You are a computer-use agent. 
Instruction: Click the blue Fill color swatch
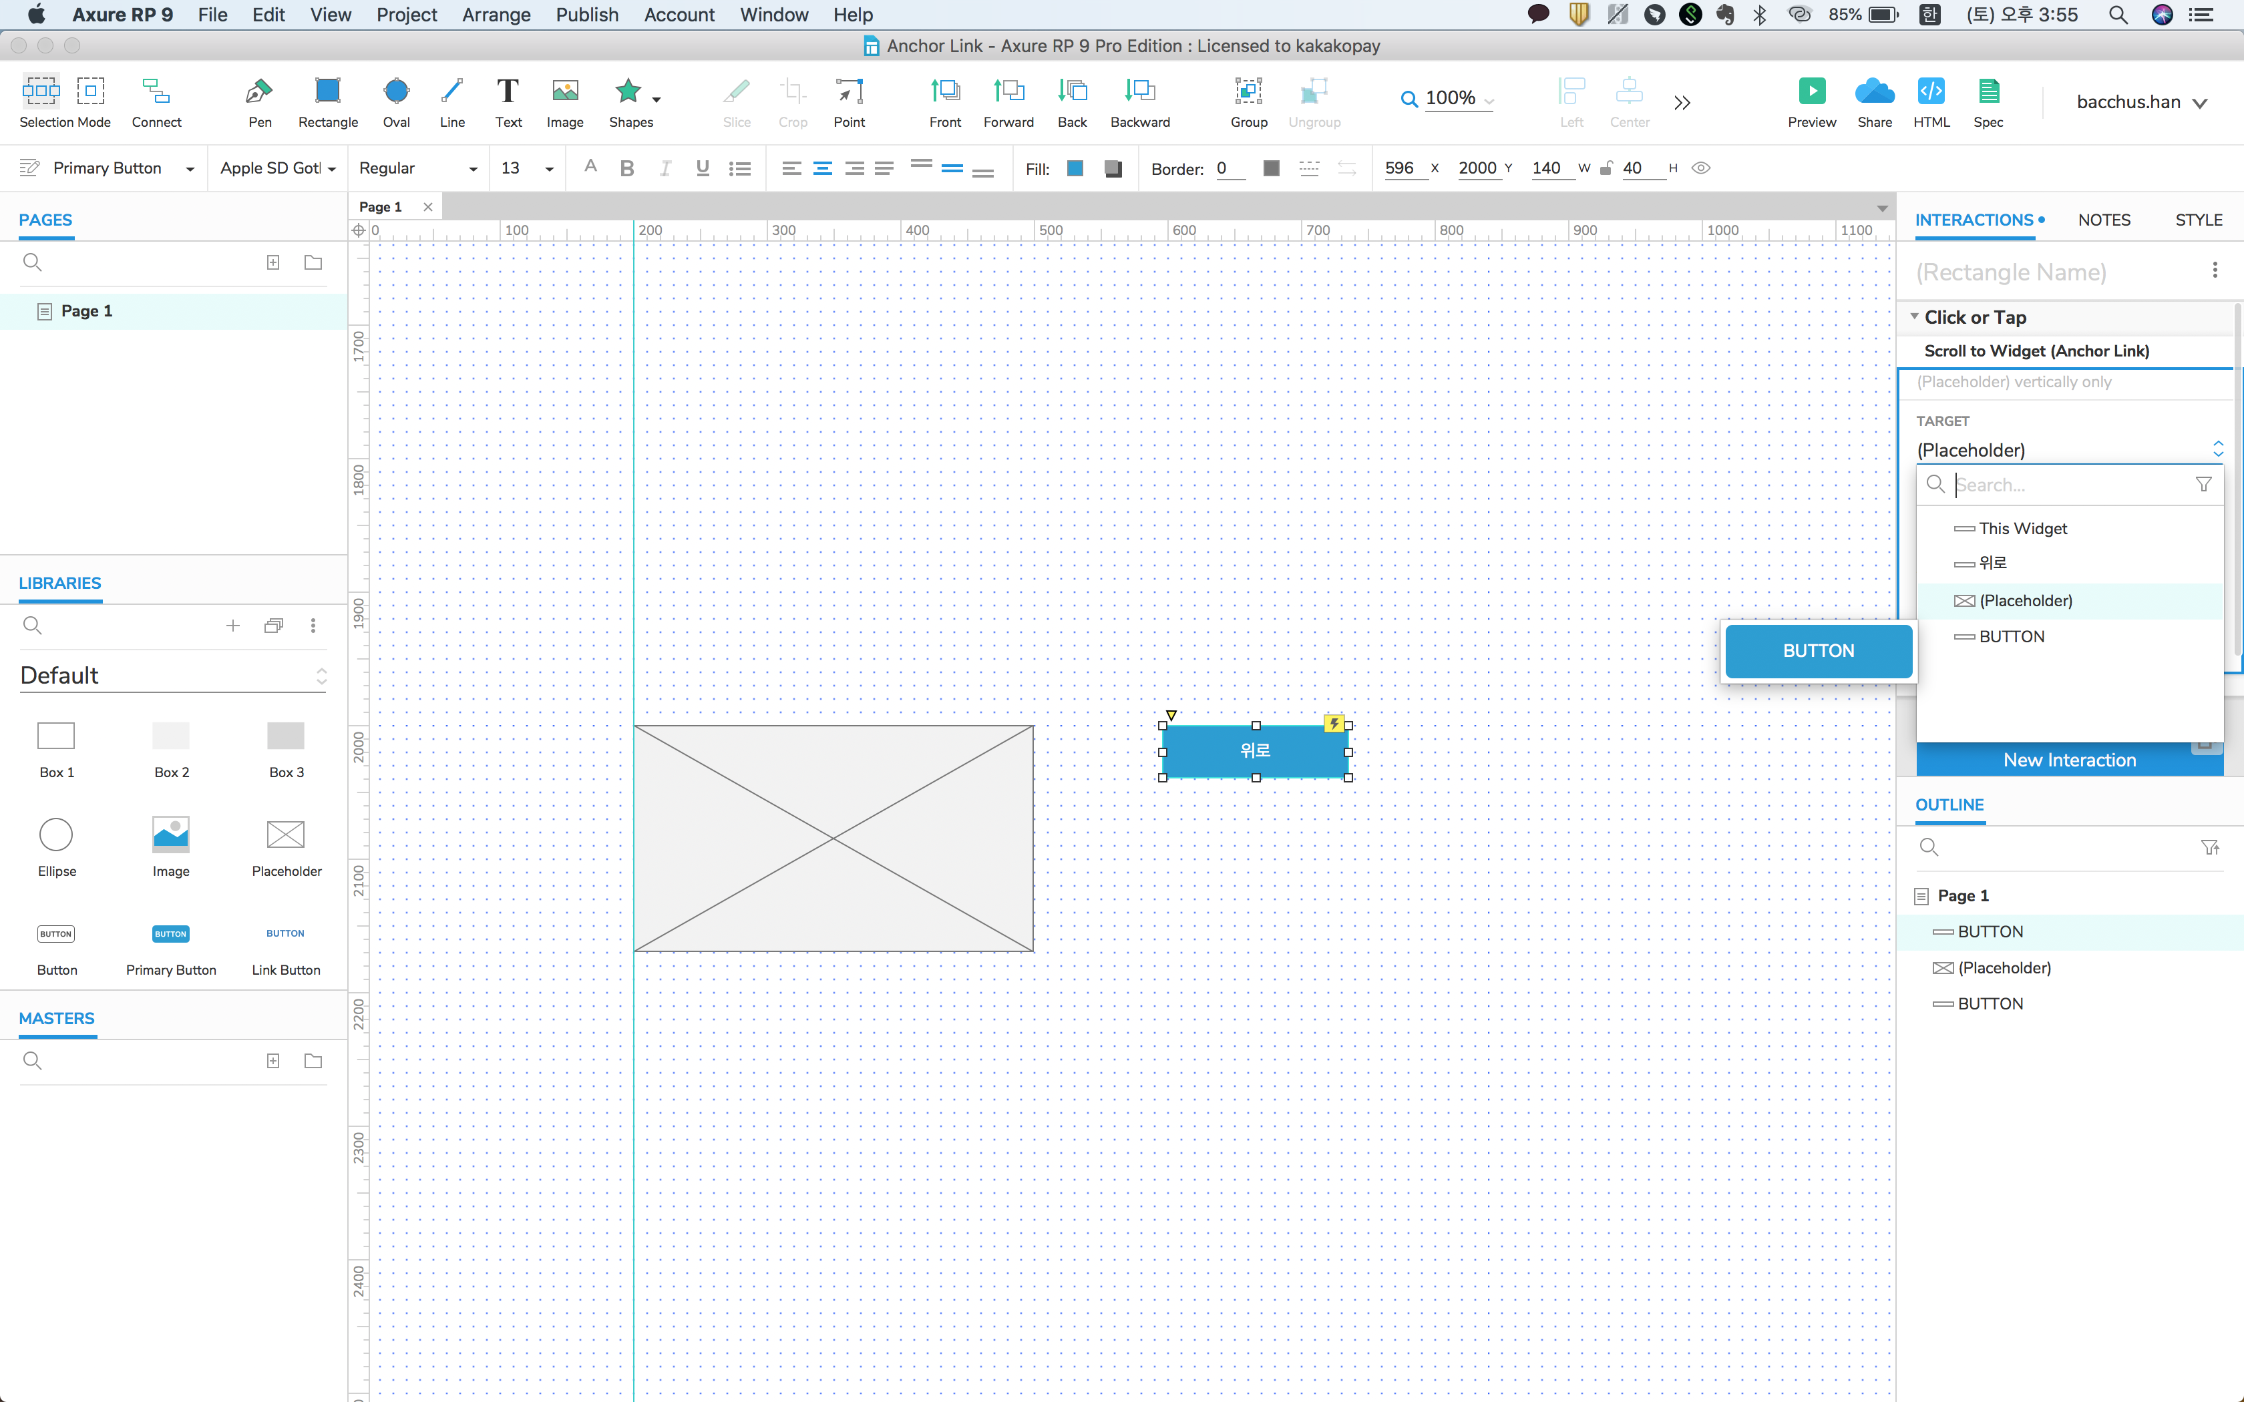click(1076, 168)
